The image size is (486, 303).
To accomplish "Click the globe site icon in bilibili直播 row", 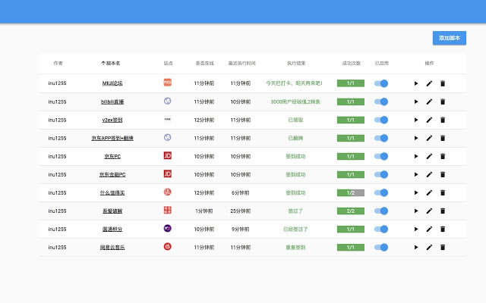I will click(x=167, y=101).
